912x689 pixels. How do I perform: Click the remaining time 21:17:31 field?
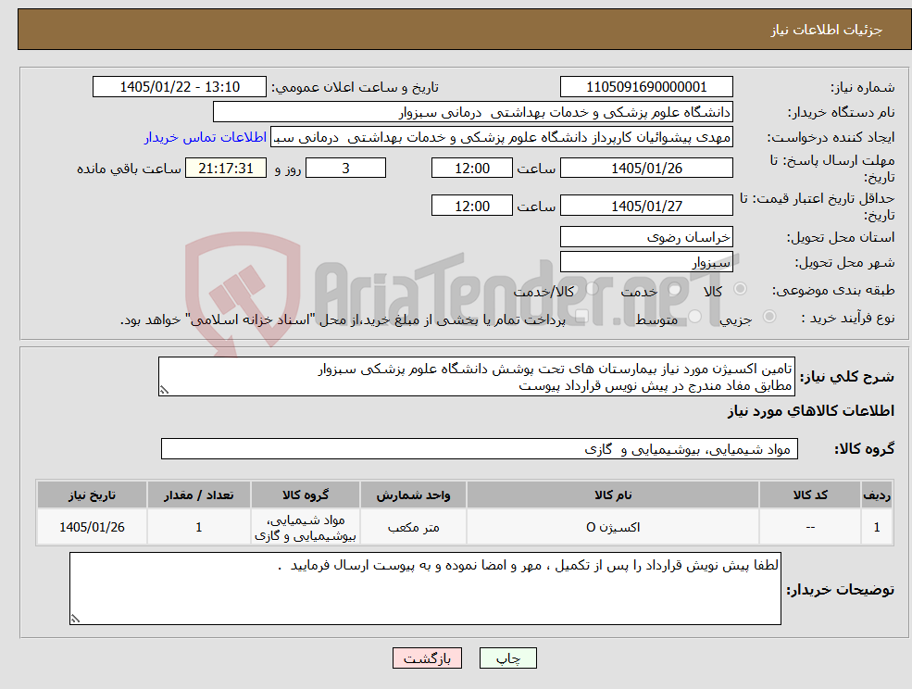pyautogui.click(x=226, y=169)
